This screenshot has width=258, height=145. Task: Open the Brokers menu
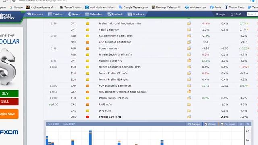pyautogui.click(x=136, y=14)
